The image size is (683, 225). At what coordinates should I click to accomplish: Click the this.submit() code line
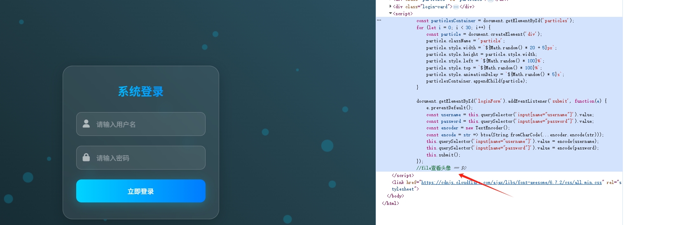point(443,155)
